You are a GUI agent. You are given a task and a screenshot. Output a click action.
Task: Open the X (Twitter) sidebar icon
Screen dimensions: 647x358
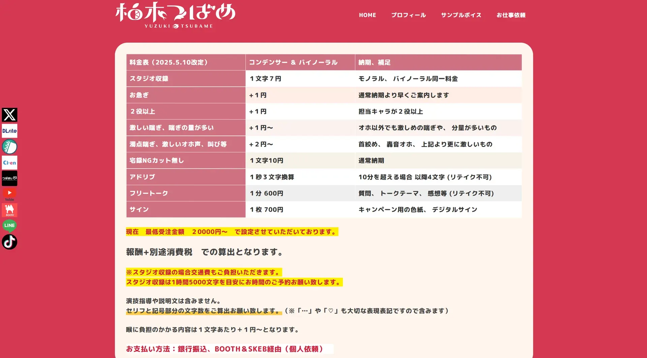click(x=9, y=115)
